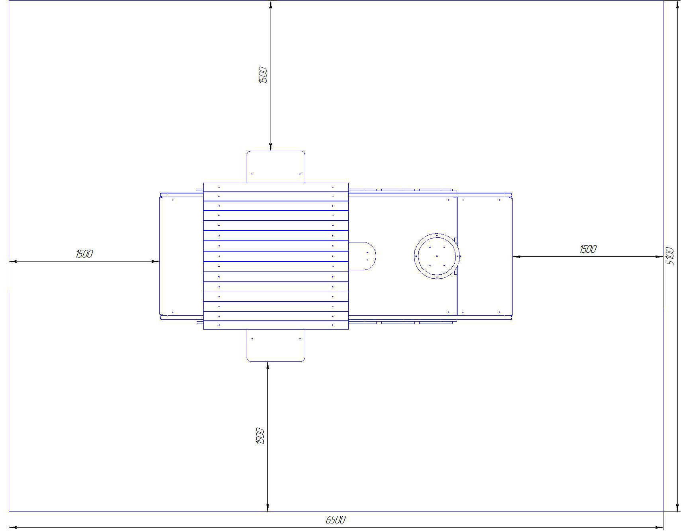Click the arrowhead at top of upper 1500 dimension
This screenshot has width=681, height=531.
coord(271,5)
